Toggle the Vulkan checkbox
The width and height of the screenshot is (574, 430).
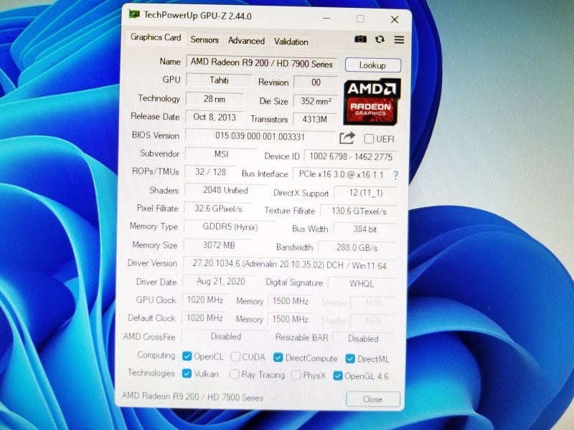click(x=187, y=373)
